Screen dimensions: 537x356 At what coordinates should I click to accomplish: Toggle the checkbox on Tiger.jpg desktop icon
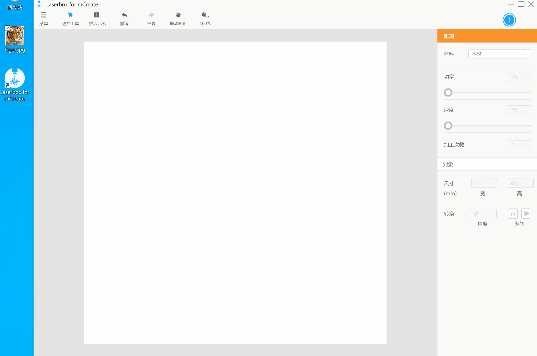tap(8, 28)
